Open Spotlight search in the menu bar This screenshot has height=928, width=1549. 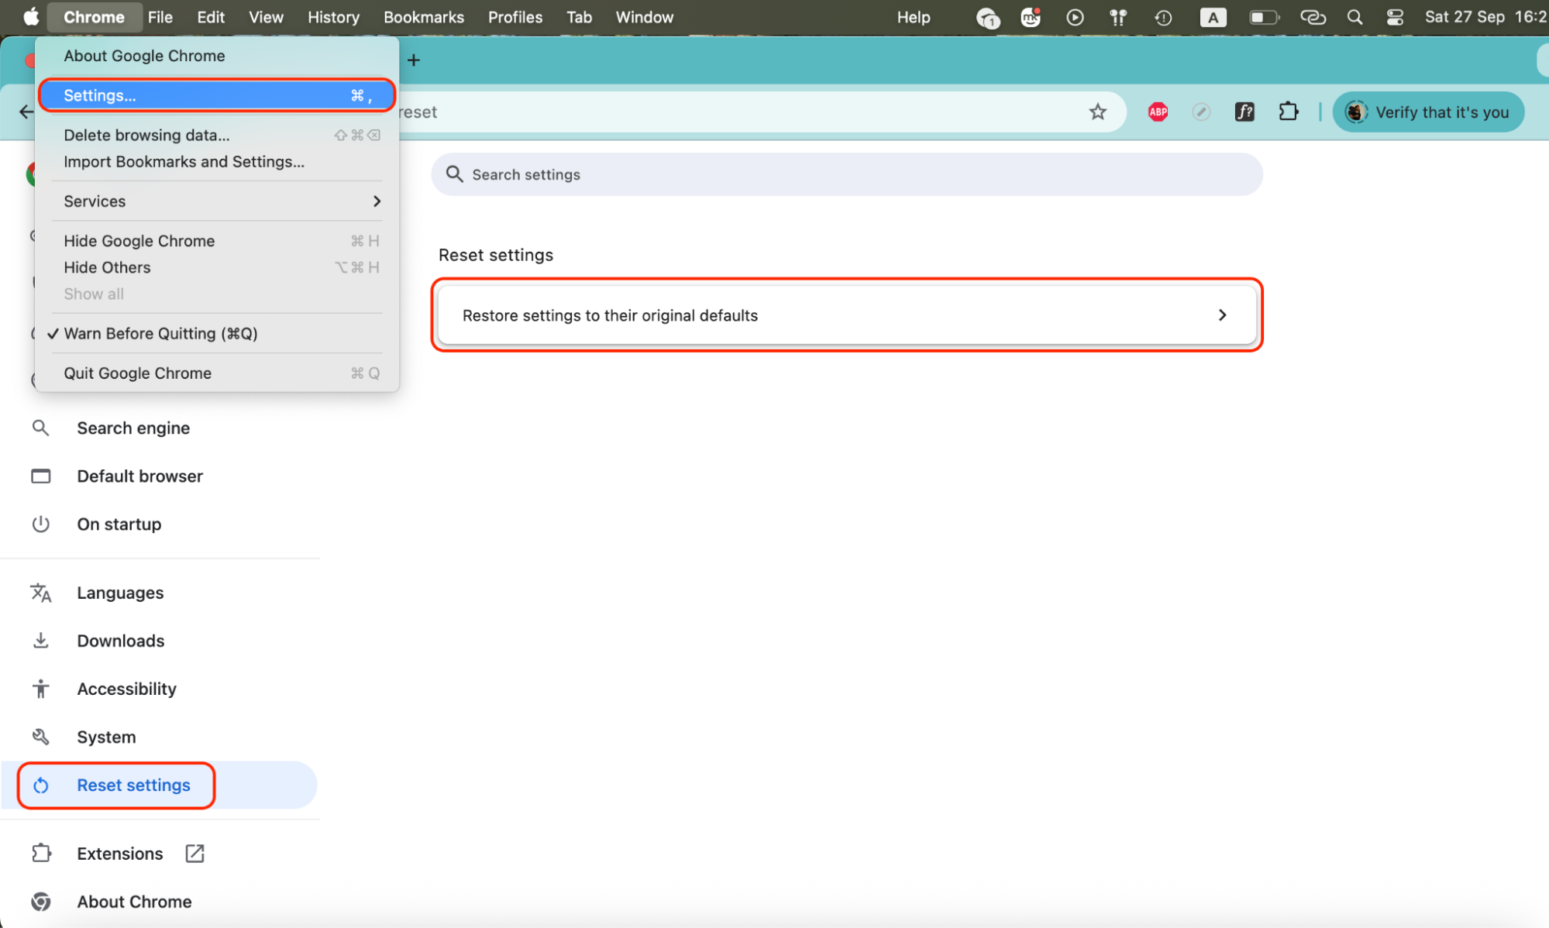click(1355, 17)
